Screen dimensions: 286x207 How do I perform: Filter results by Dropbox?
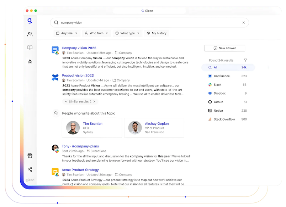[x=228, y=93]
